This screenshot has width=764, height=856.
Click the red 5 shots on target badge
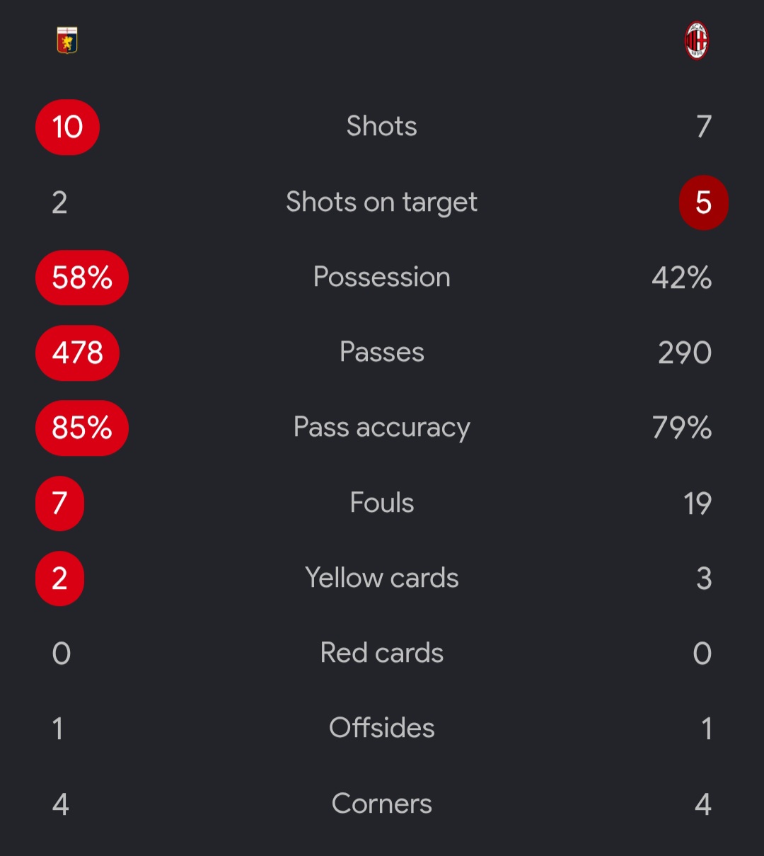(x=703, y=202)
